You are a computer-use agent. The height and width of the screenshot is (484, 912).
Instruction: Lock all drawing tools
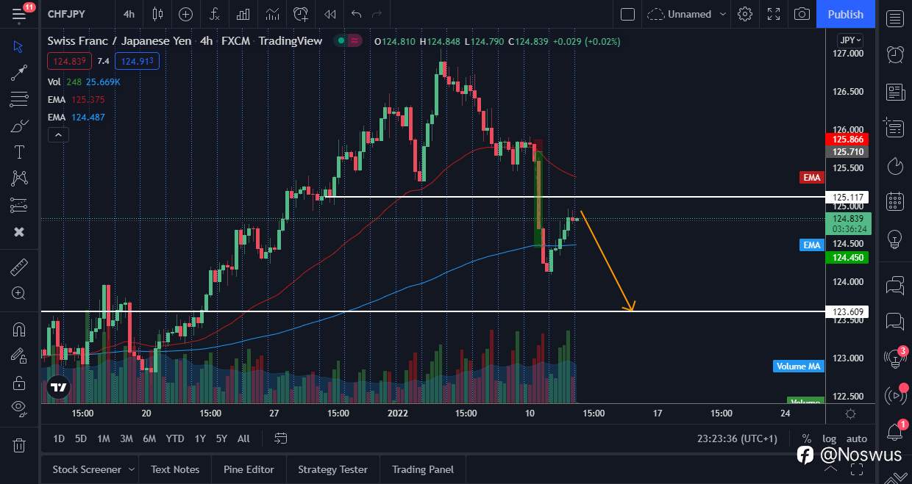[x=18, y=382]
